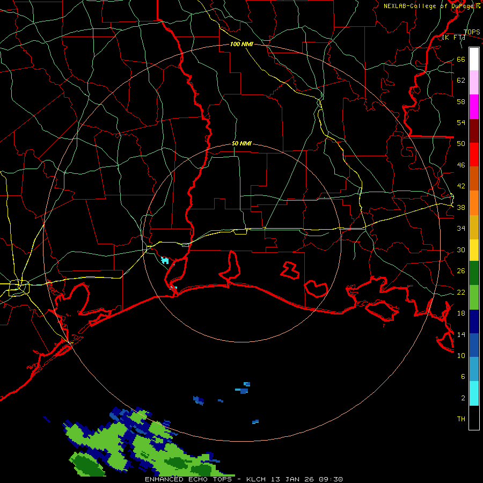Select the 54 legend value

[461, 122]
